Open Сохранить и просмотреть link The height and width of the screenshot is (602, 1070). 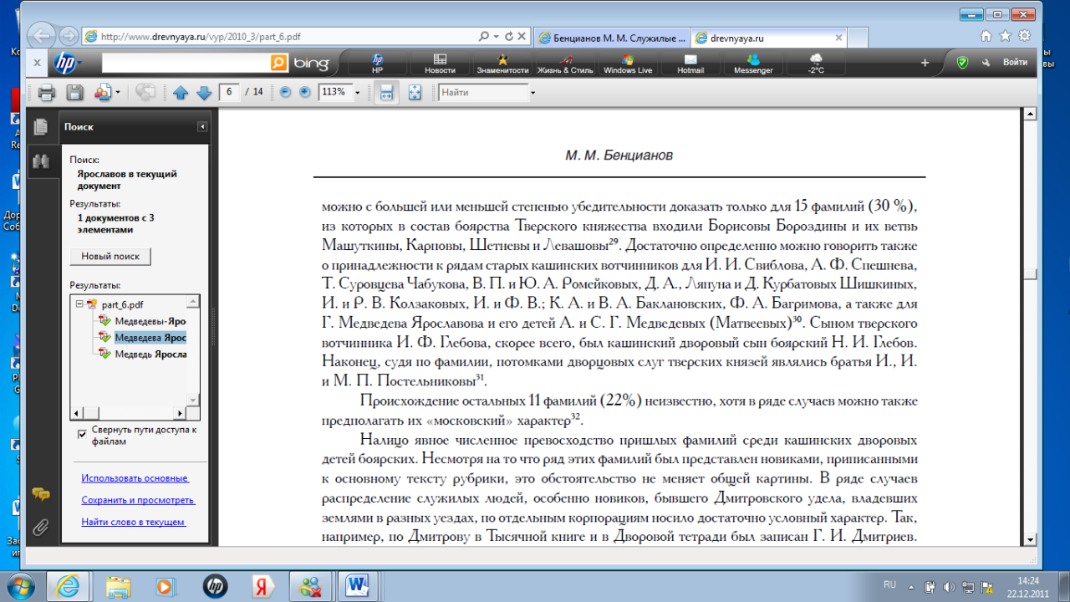(x=138, y=500)
